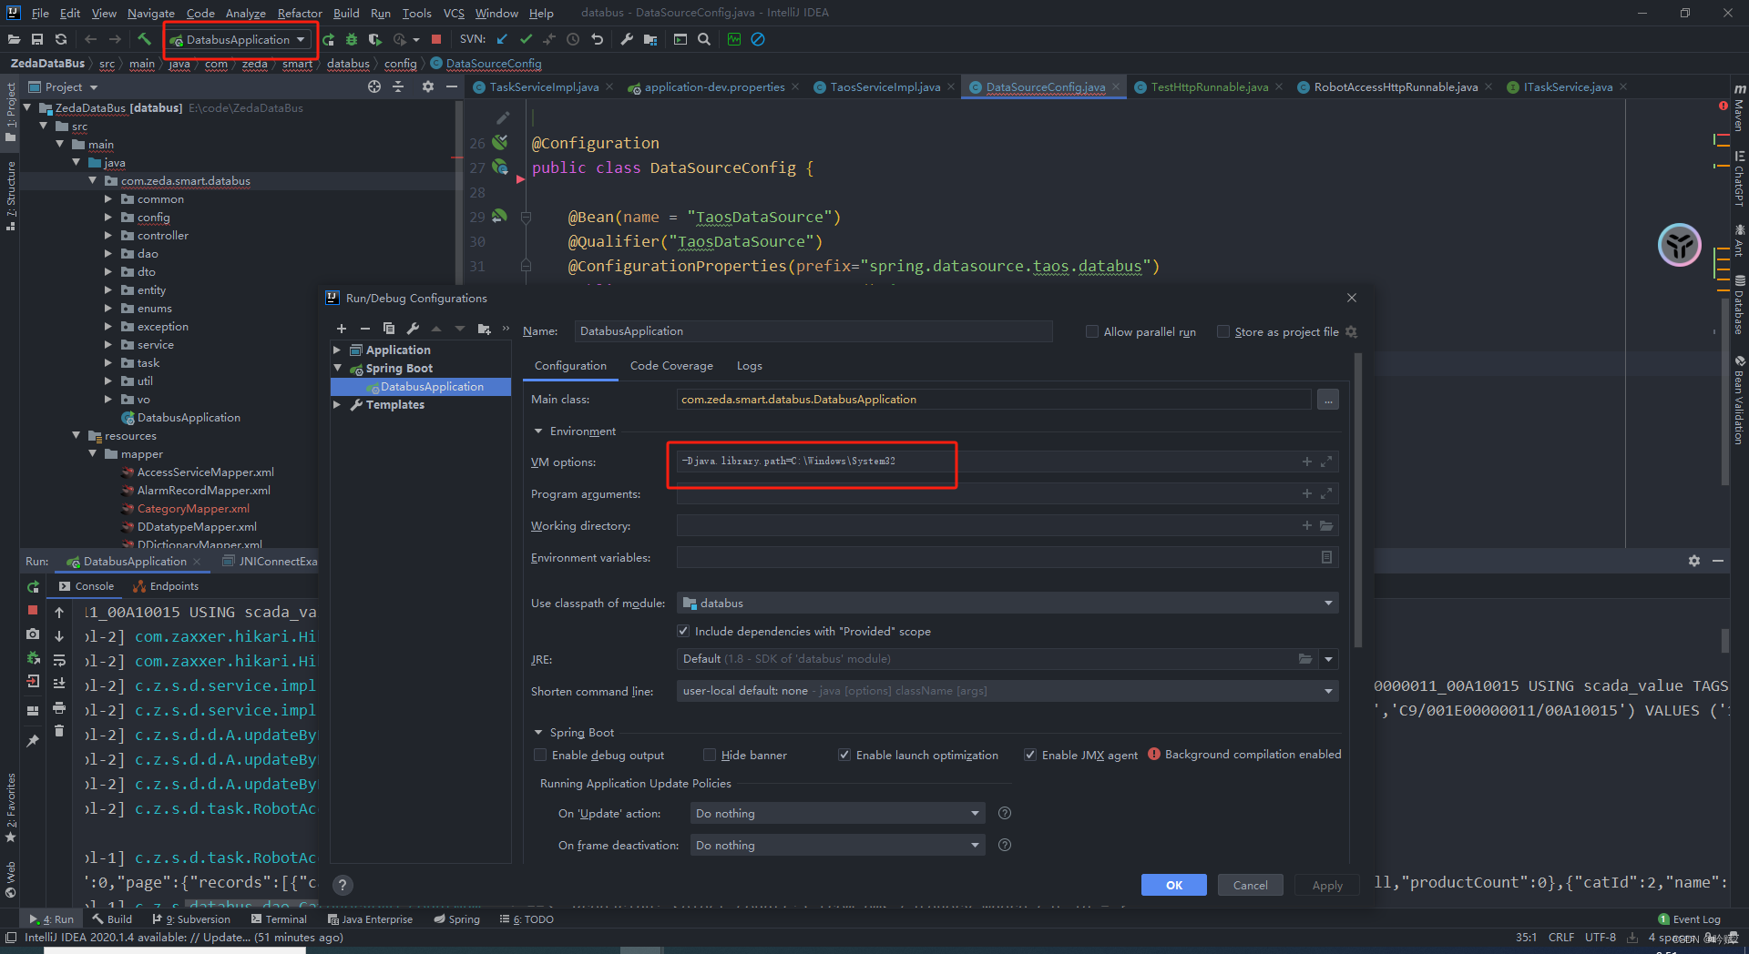
Task: Click the Search Everywhere magnifier icon
Action: coord(704,39)
